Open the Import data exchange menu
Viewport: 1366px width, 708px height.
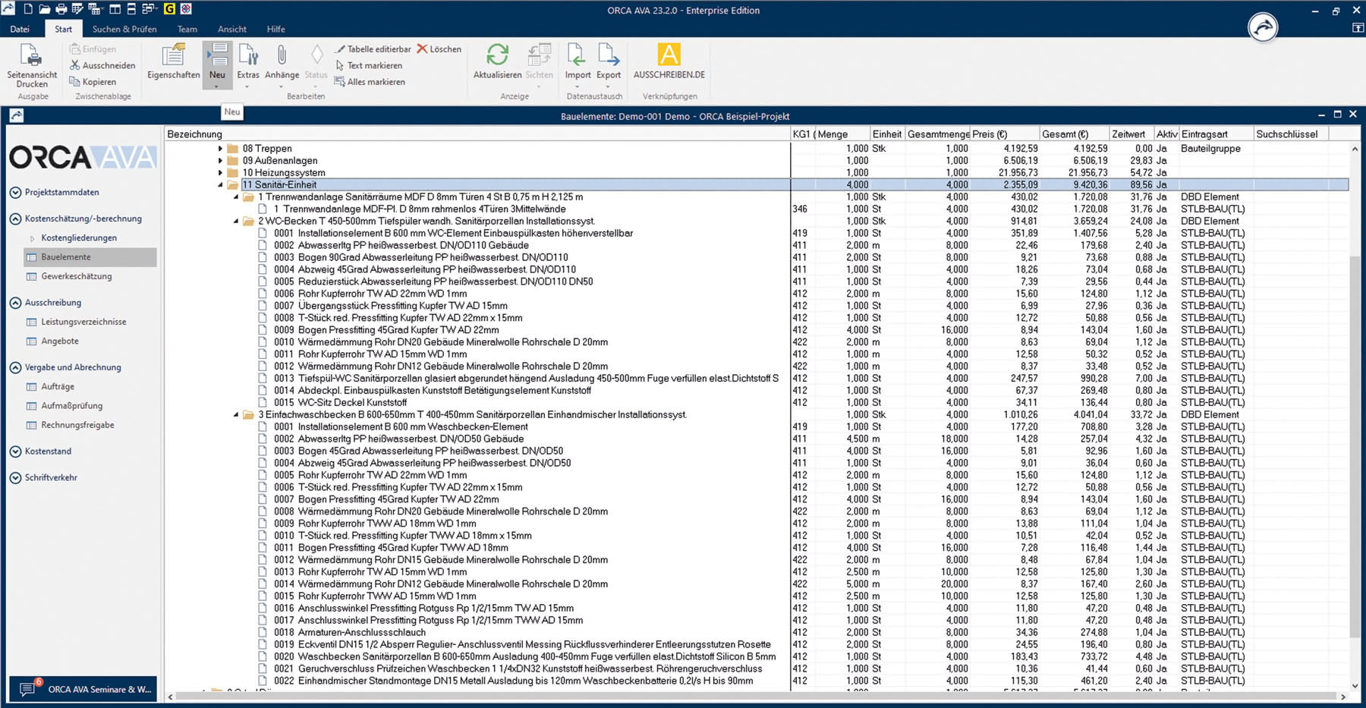pyautogui.click(x=578, y=65)
